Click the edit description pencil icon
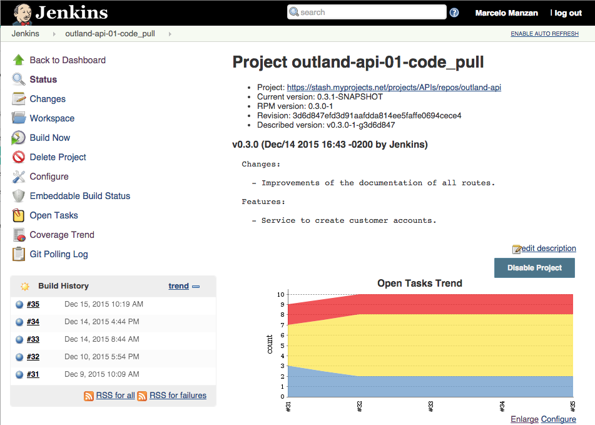Viewport: 595px width, 425px height. point(516,249)
